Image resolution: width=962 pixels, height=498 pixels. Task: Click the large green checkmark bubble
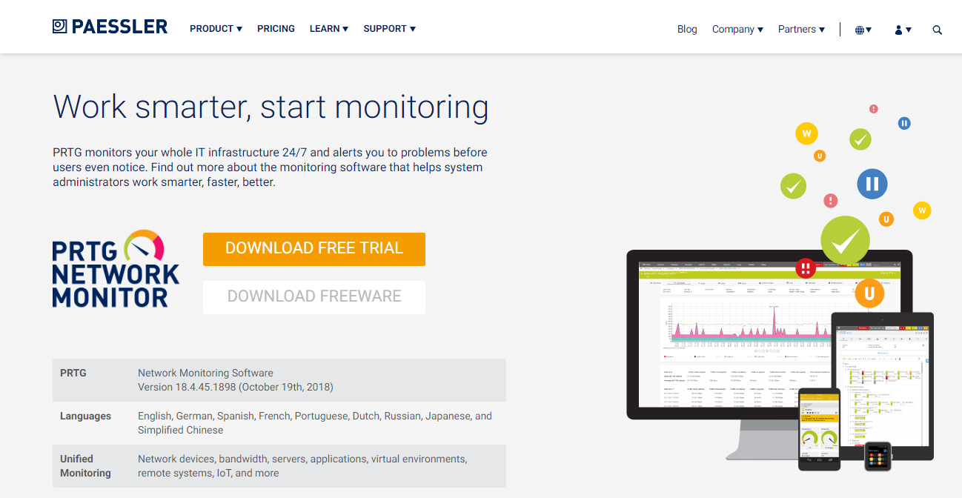tap(845, 240)
